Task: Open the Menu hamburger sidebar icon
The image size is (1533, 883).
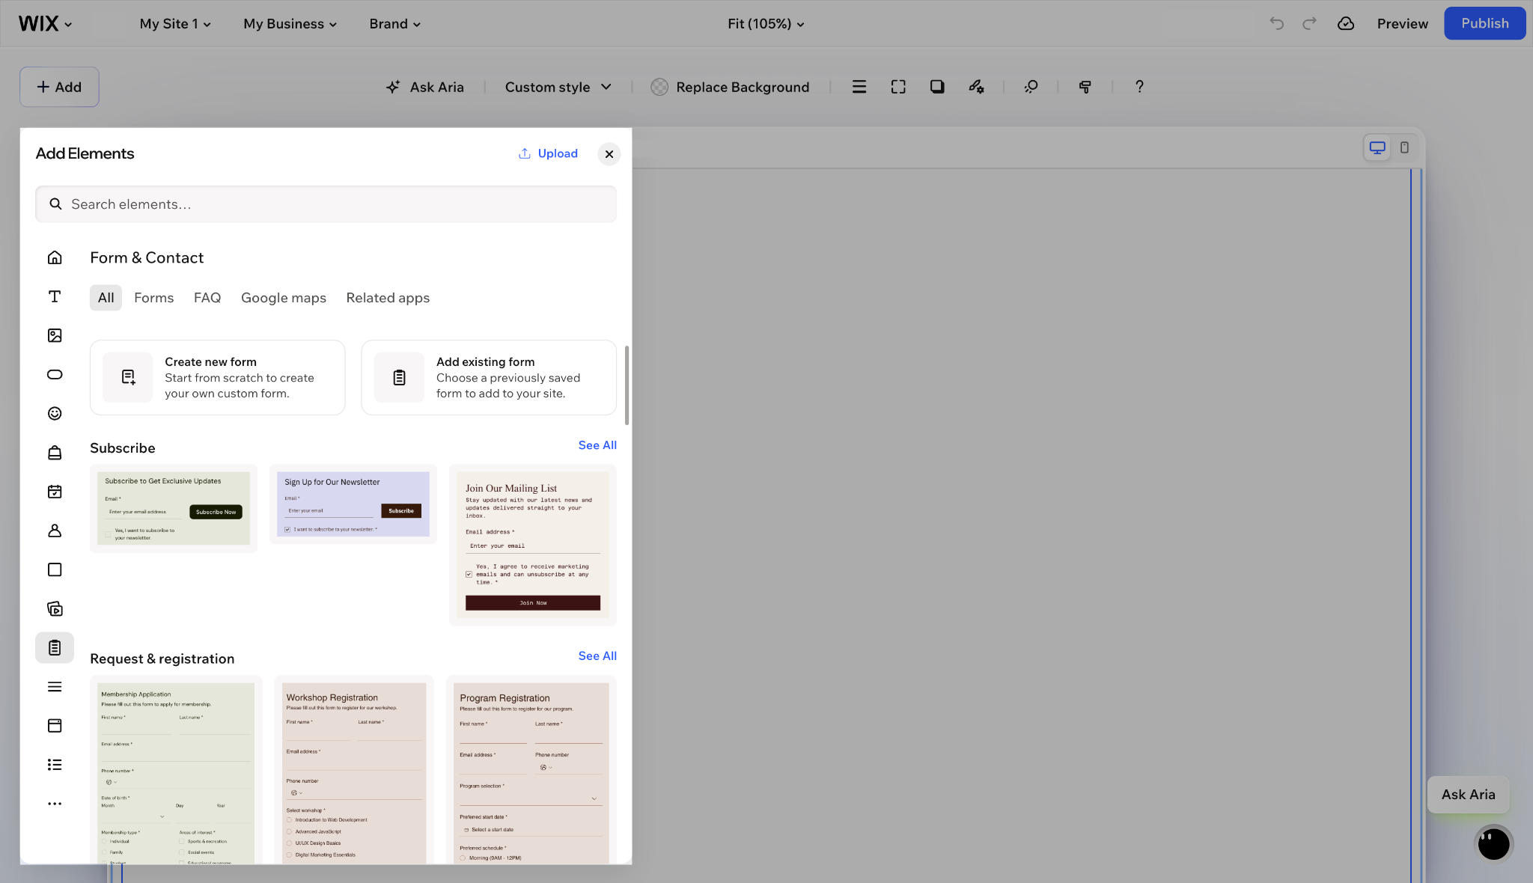Action: point(55,686)
